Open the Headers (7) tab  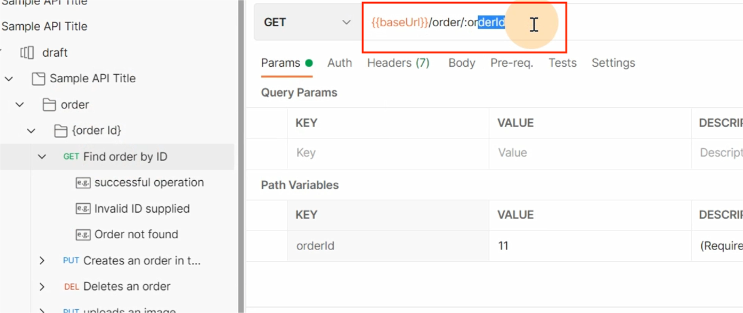coord(398,63)
